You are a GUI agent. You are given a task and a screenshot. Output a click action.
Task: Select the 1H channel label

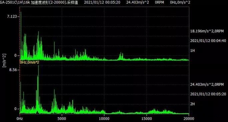coord(193,51)
